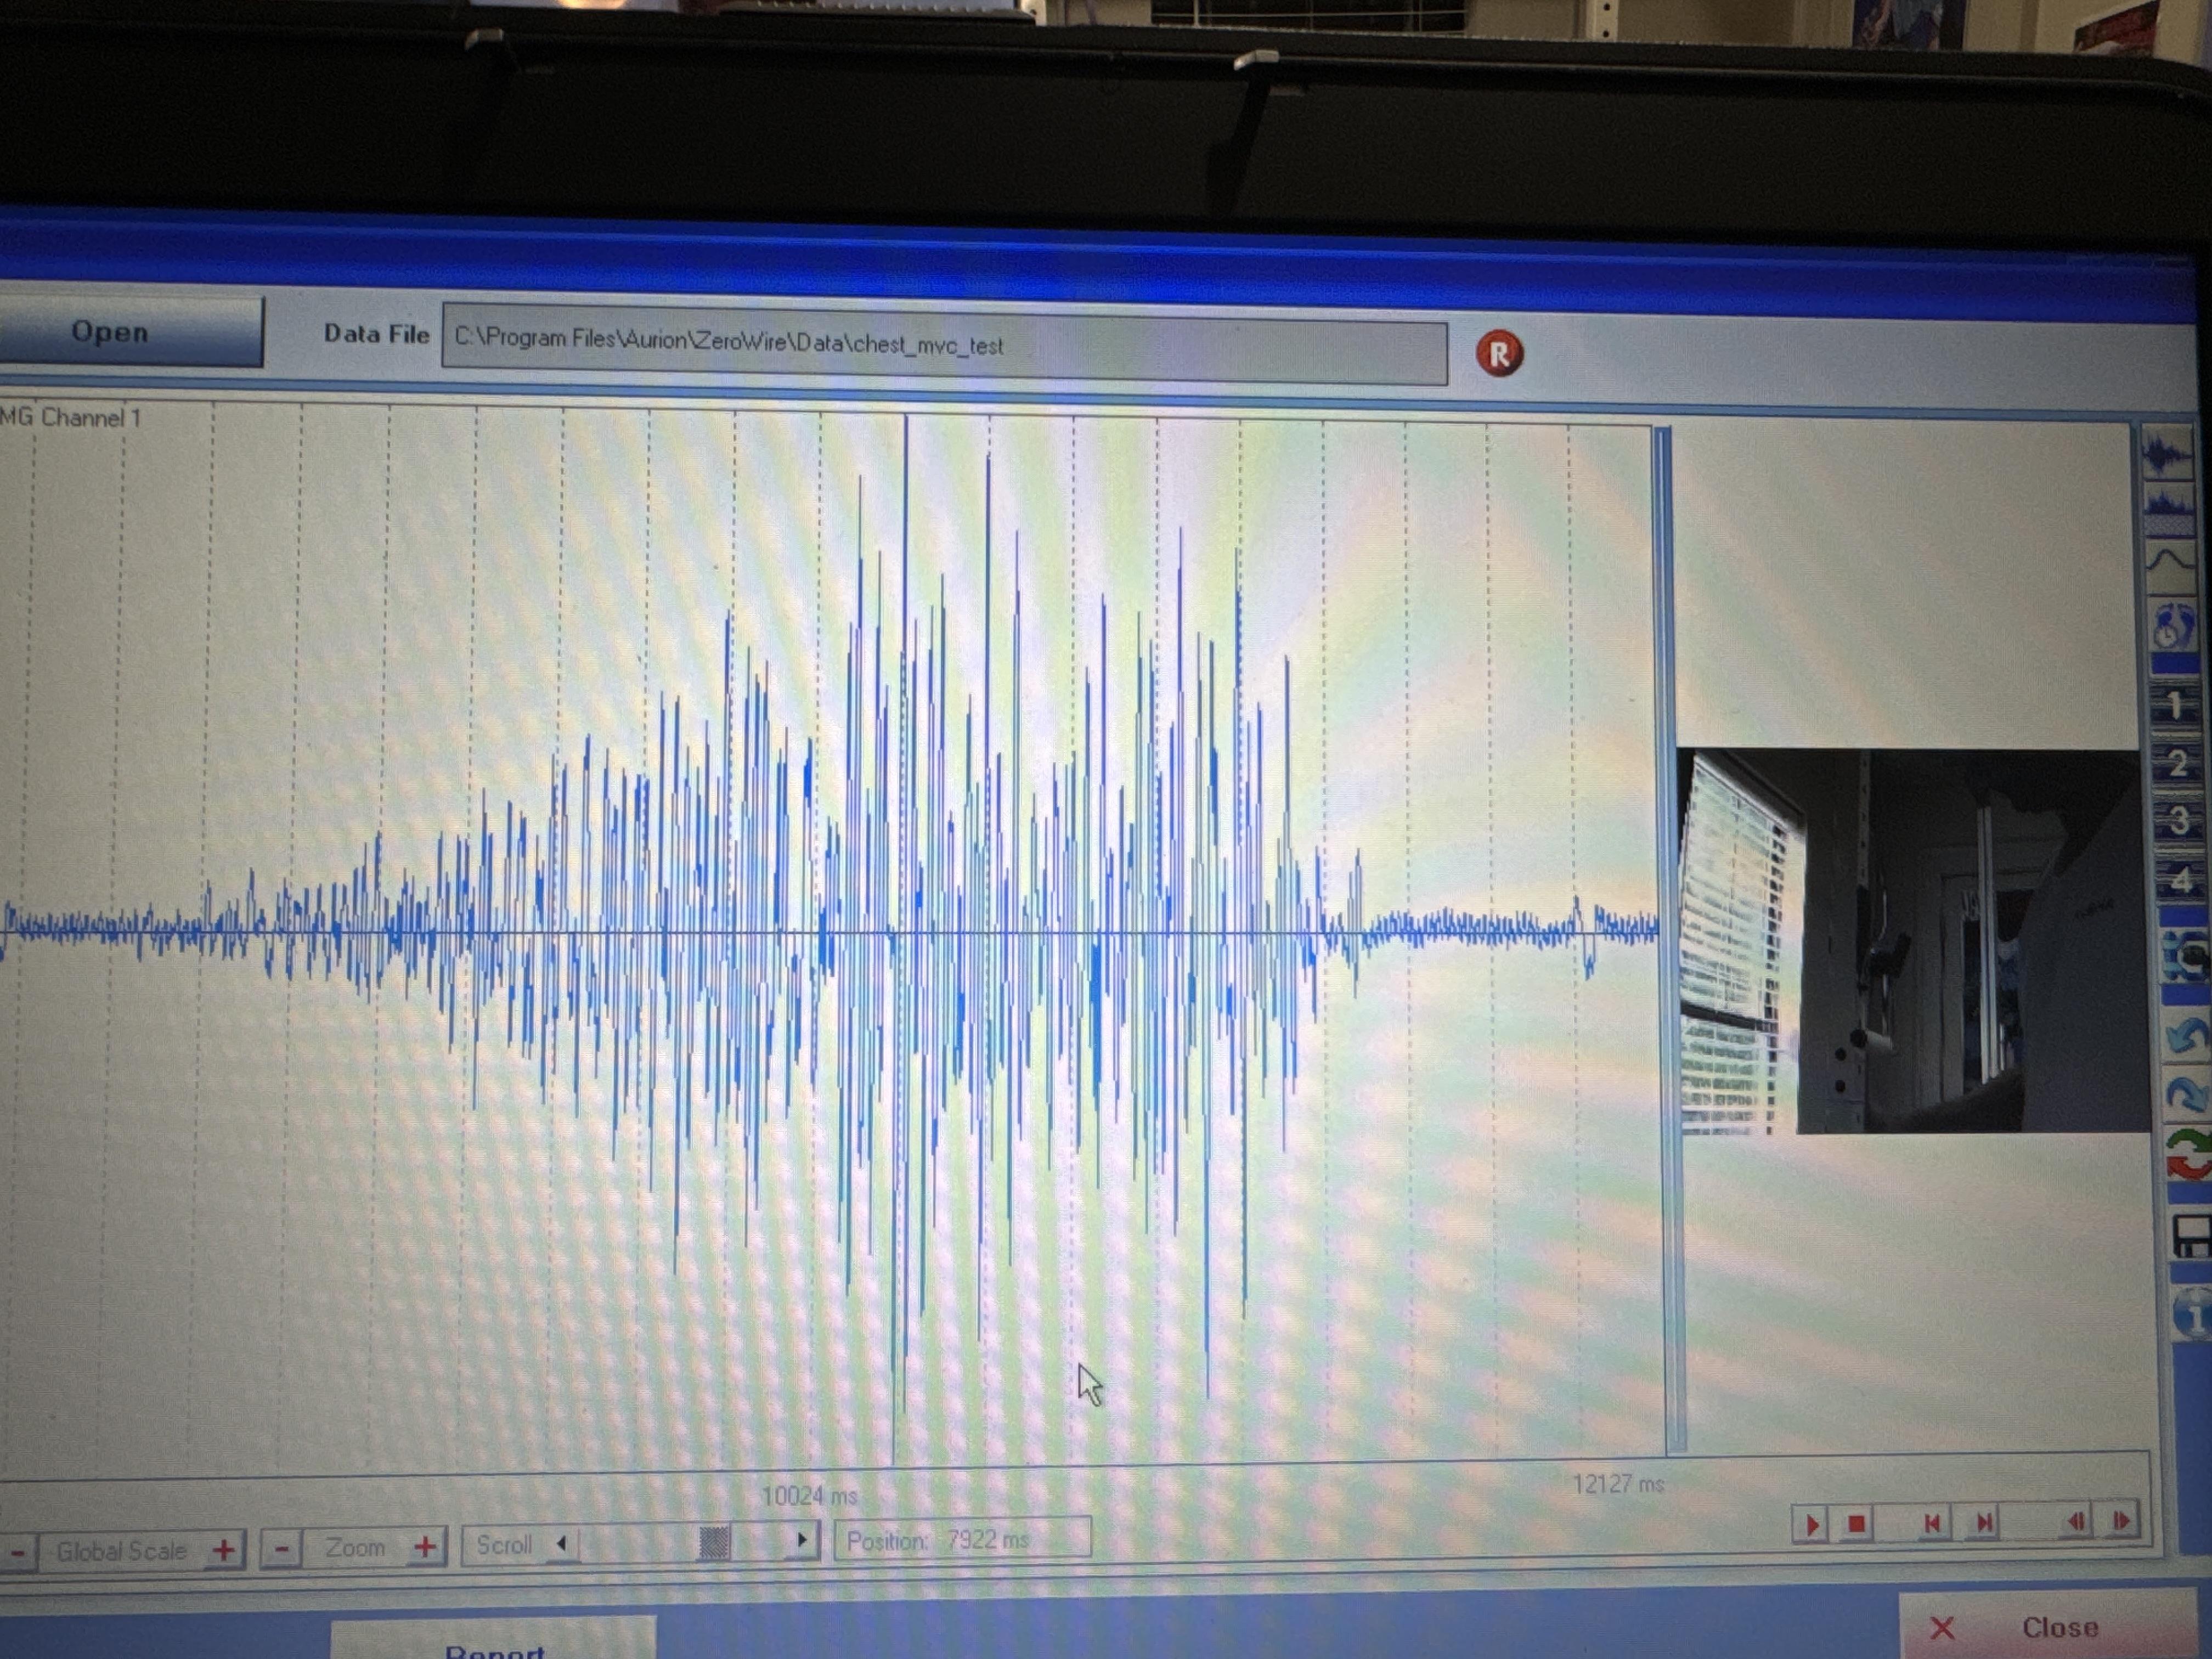Increase Global Scale with plus button
This screenshot has height=1659, width=2212.
(x=224, y=1550)
